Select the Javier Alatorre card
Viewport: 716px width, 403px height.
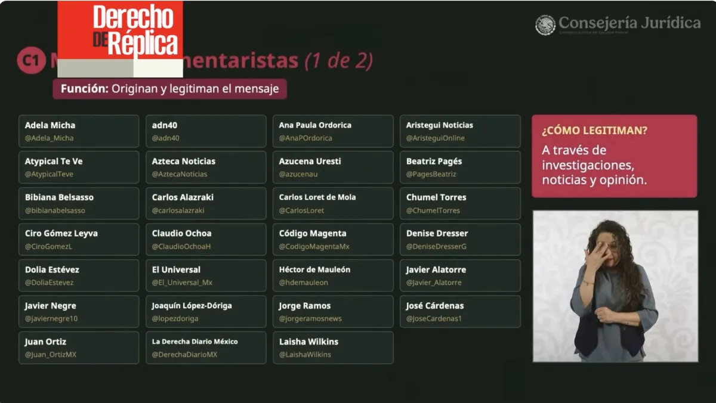tap(460, 275)
